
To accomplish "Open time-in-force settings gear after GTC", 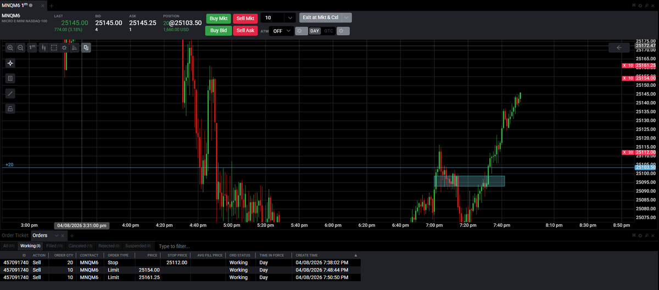I will tap(343, 31).
